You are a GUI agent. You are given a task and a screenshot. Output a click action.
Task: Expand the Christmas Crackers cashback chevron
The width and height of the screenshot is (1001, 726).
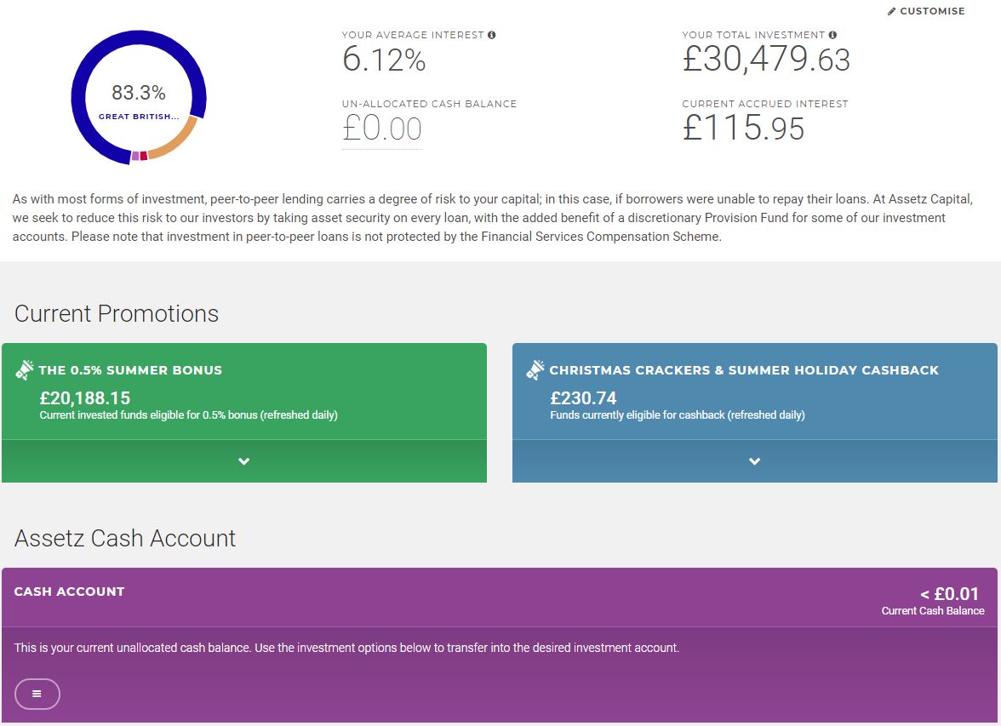coord(754,461)
